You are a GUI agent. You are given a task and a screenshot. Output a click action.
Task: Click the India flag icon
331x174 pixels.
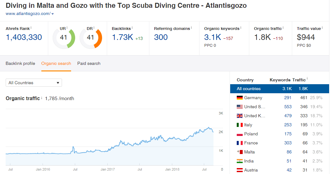[240, 161]
